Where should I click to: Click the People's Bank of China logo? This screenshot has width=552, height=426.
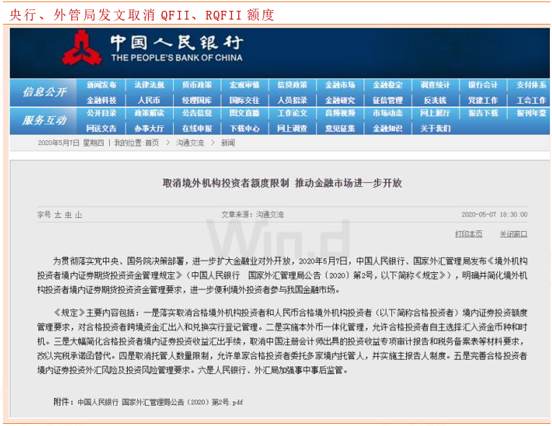82,48
